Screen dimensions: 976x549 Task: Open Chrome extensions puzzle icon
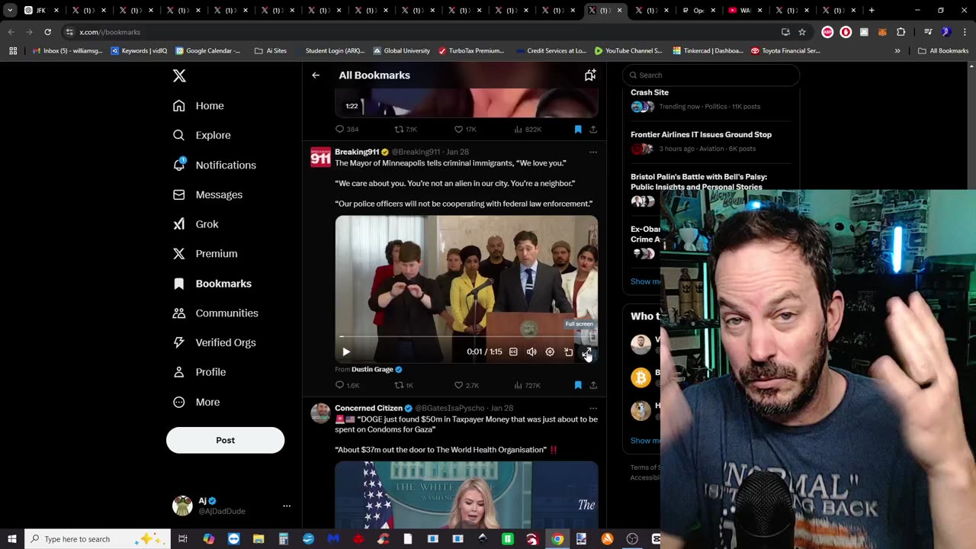click(901, 32)
